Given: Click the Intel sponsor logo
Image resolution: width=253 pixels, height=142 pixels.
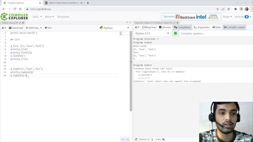Looking at the screenshot, I should [x=201, y=17].
